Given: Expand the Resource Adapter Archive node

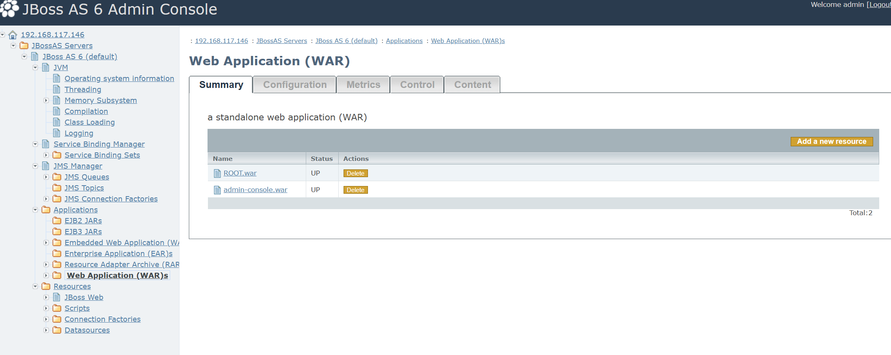Looking at the screenshot, I should click(46, 265).
